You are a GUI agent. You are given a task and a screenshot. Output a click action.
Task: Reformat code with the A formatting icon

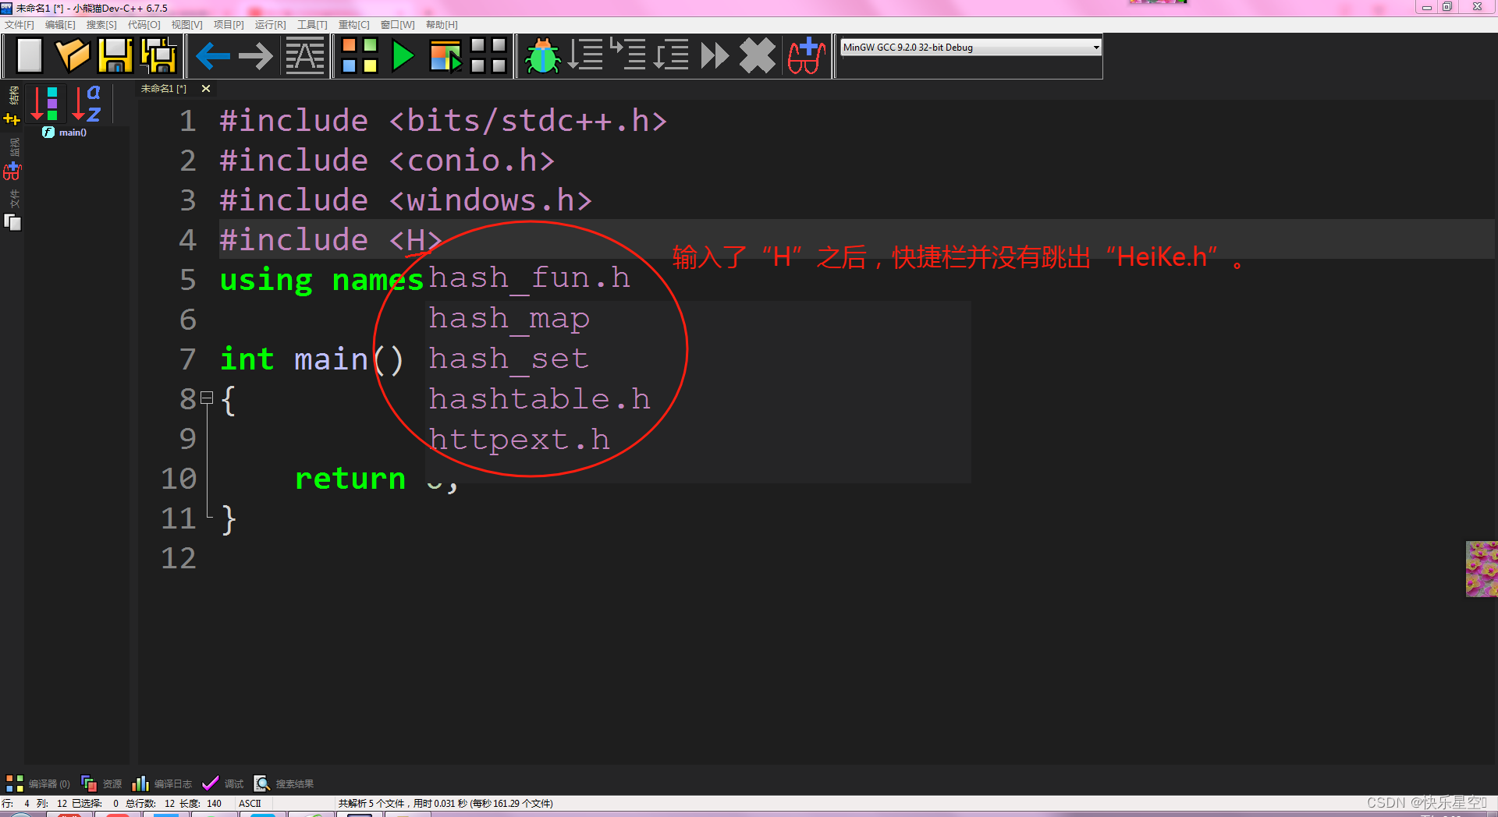point(304,56)
